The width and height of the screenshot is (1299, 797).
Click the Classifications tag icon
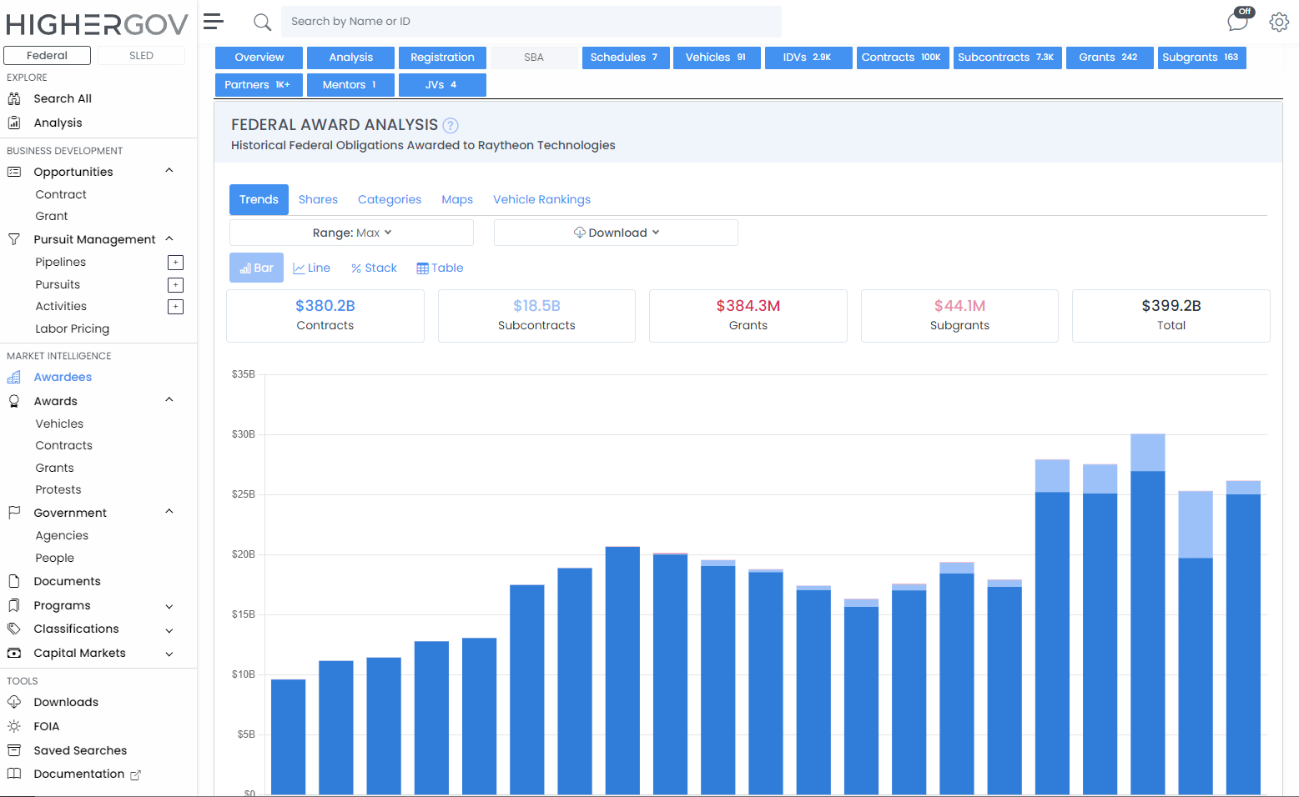click(14, 629)
